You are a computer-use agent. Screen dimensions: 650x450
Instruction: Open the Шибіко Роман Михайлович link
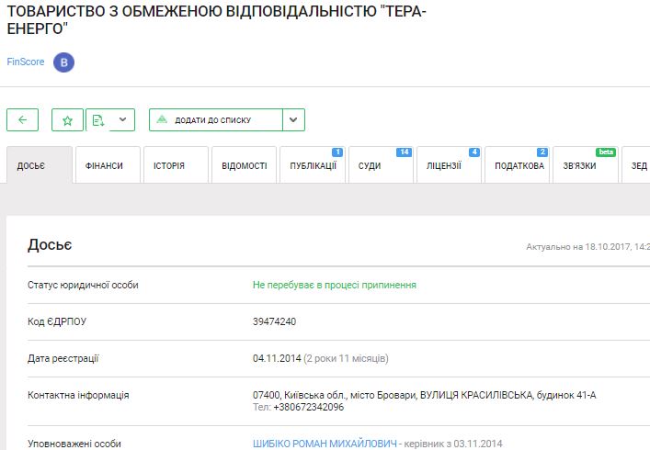(325, 444)
